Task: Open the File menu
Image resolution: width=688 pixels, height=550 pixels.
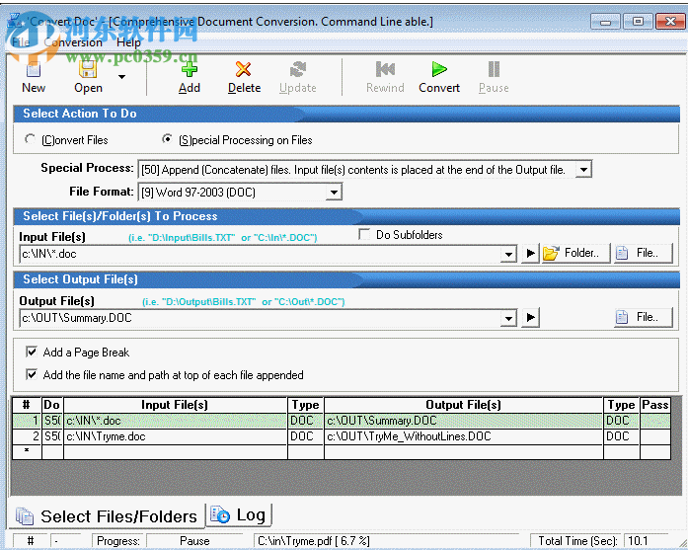Action: click(21, 42)
